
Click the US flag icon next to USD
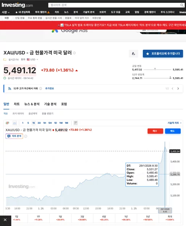coord(28,60)
